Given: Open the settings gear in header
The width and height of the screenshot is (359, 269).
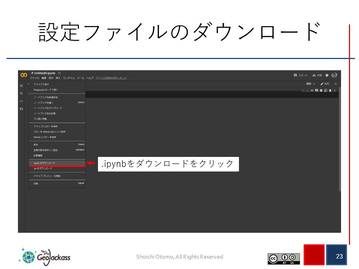Looking at the screenshot, I should click(x=327, y=75).
